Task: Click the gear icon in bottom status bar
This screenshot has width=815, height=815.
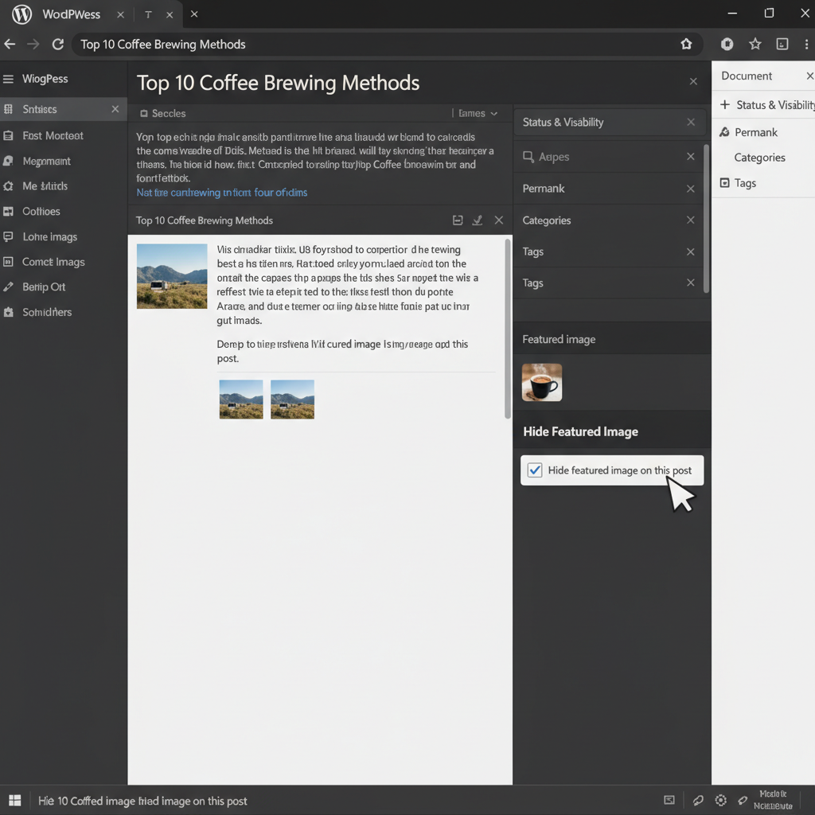Action: pos(721,801)
